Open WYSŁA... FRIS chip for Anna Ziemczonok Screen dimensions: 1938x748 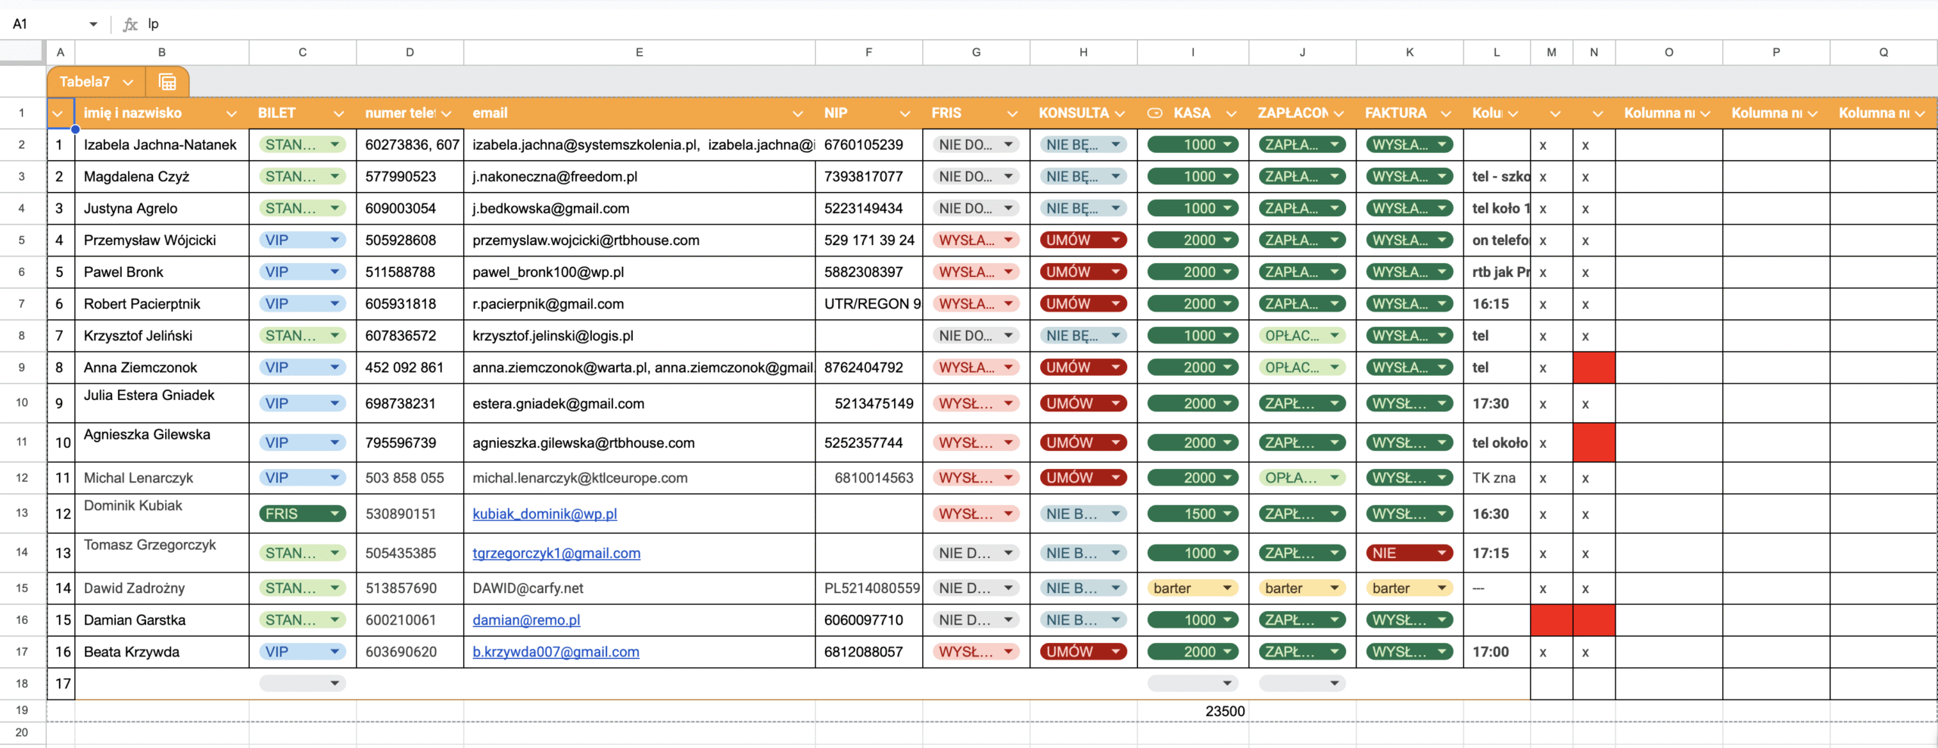[976, 367]
